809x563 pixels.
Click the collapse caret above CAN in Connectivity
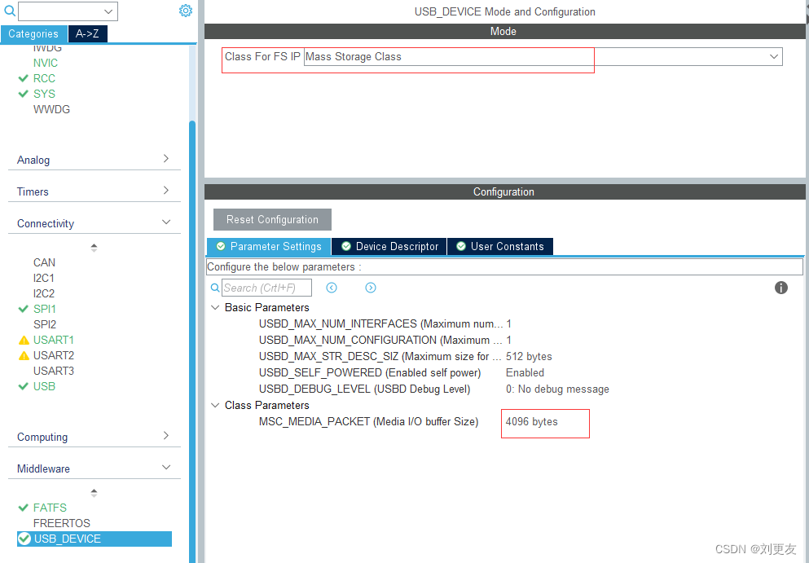(x=94, y=246)
